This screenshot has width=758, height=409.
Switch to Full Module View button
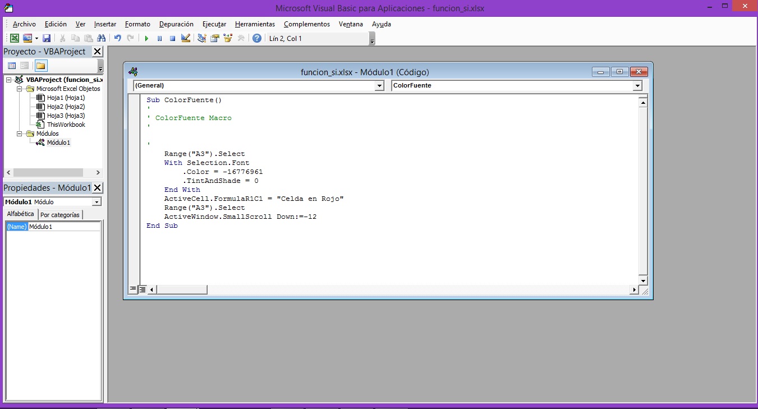pos(143,289)
